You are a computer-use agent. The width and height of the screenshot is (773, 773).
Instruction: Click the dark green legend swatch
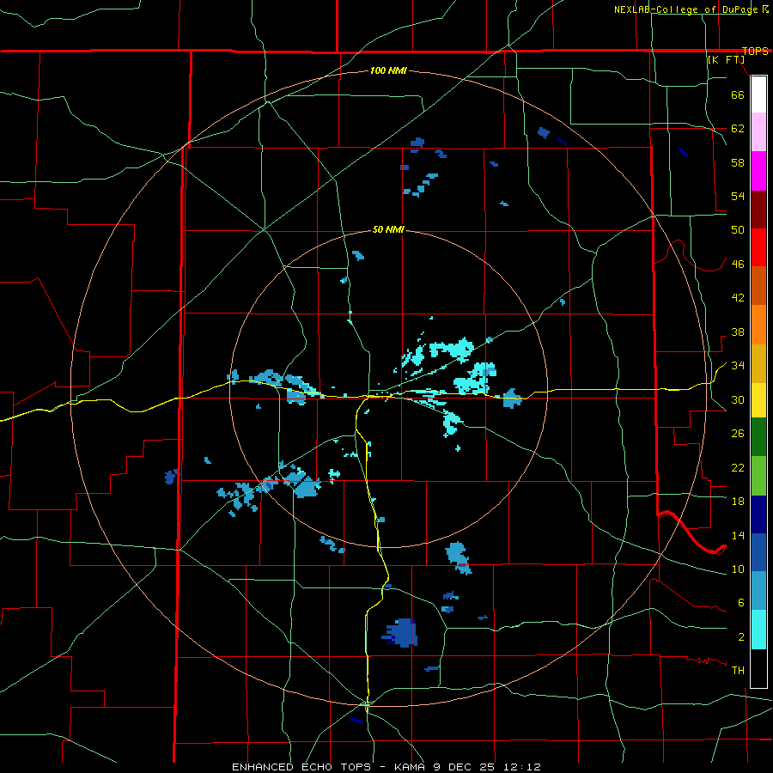click(758, 437)
